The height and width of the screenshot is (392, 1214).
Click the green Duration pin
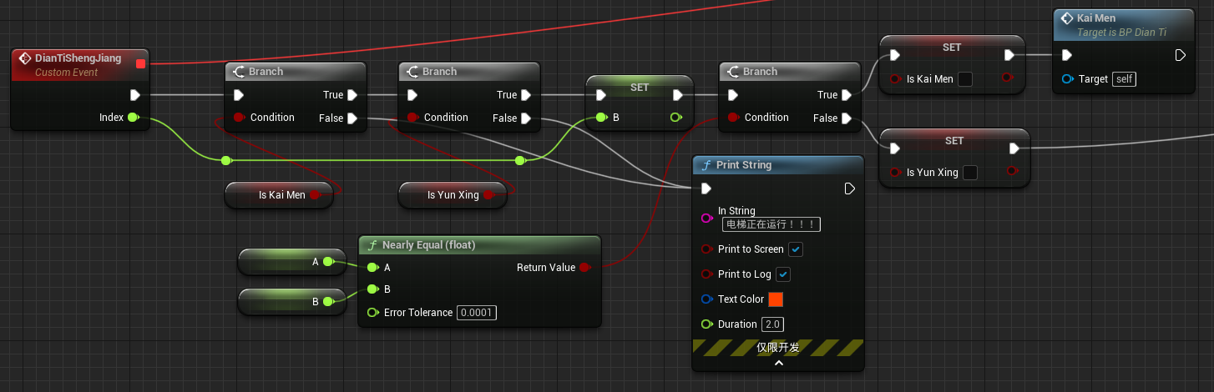(x=707, y=324)
